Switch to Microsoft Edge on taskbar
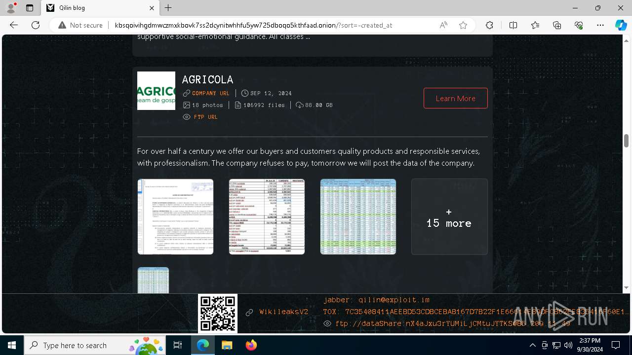This screenshot has width=632, height=355. [203, 345]
